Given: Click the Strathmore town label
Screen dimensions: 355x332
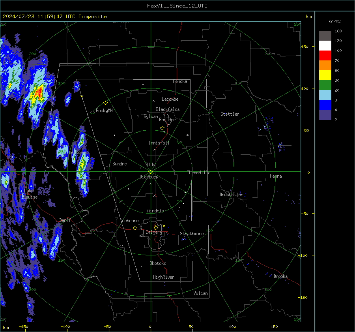Looking at the screenshot, I should (192, 234).
